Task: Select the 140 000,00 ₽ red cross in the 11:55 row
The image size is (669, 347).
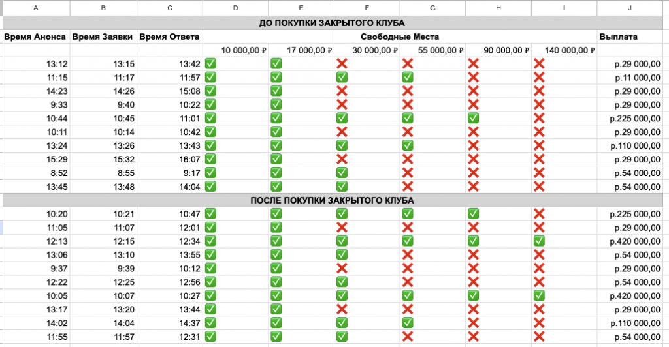Action: click(x=539, y=337)
